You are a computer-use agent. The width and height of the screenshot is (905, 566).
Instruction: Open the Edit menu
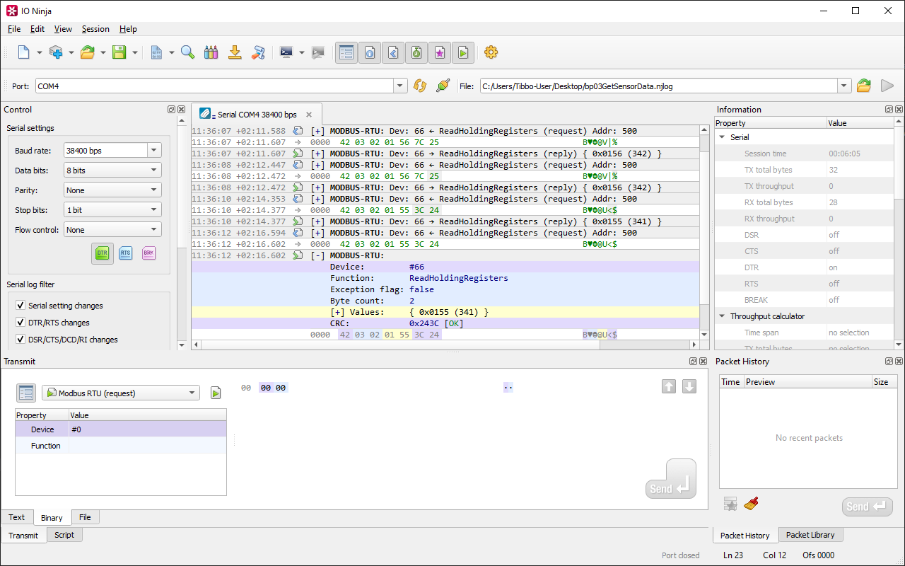coord(37,29)
